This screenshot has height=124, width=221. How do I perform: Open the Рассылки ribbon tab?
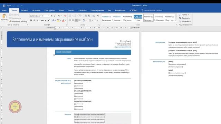click(x=83, y=10)
